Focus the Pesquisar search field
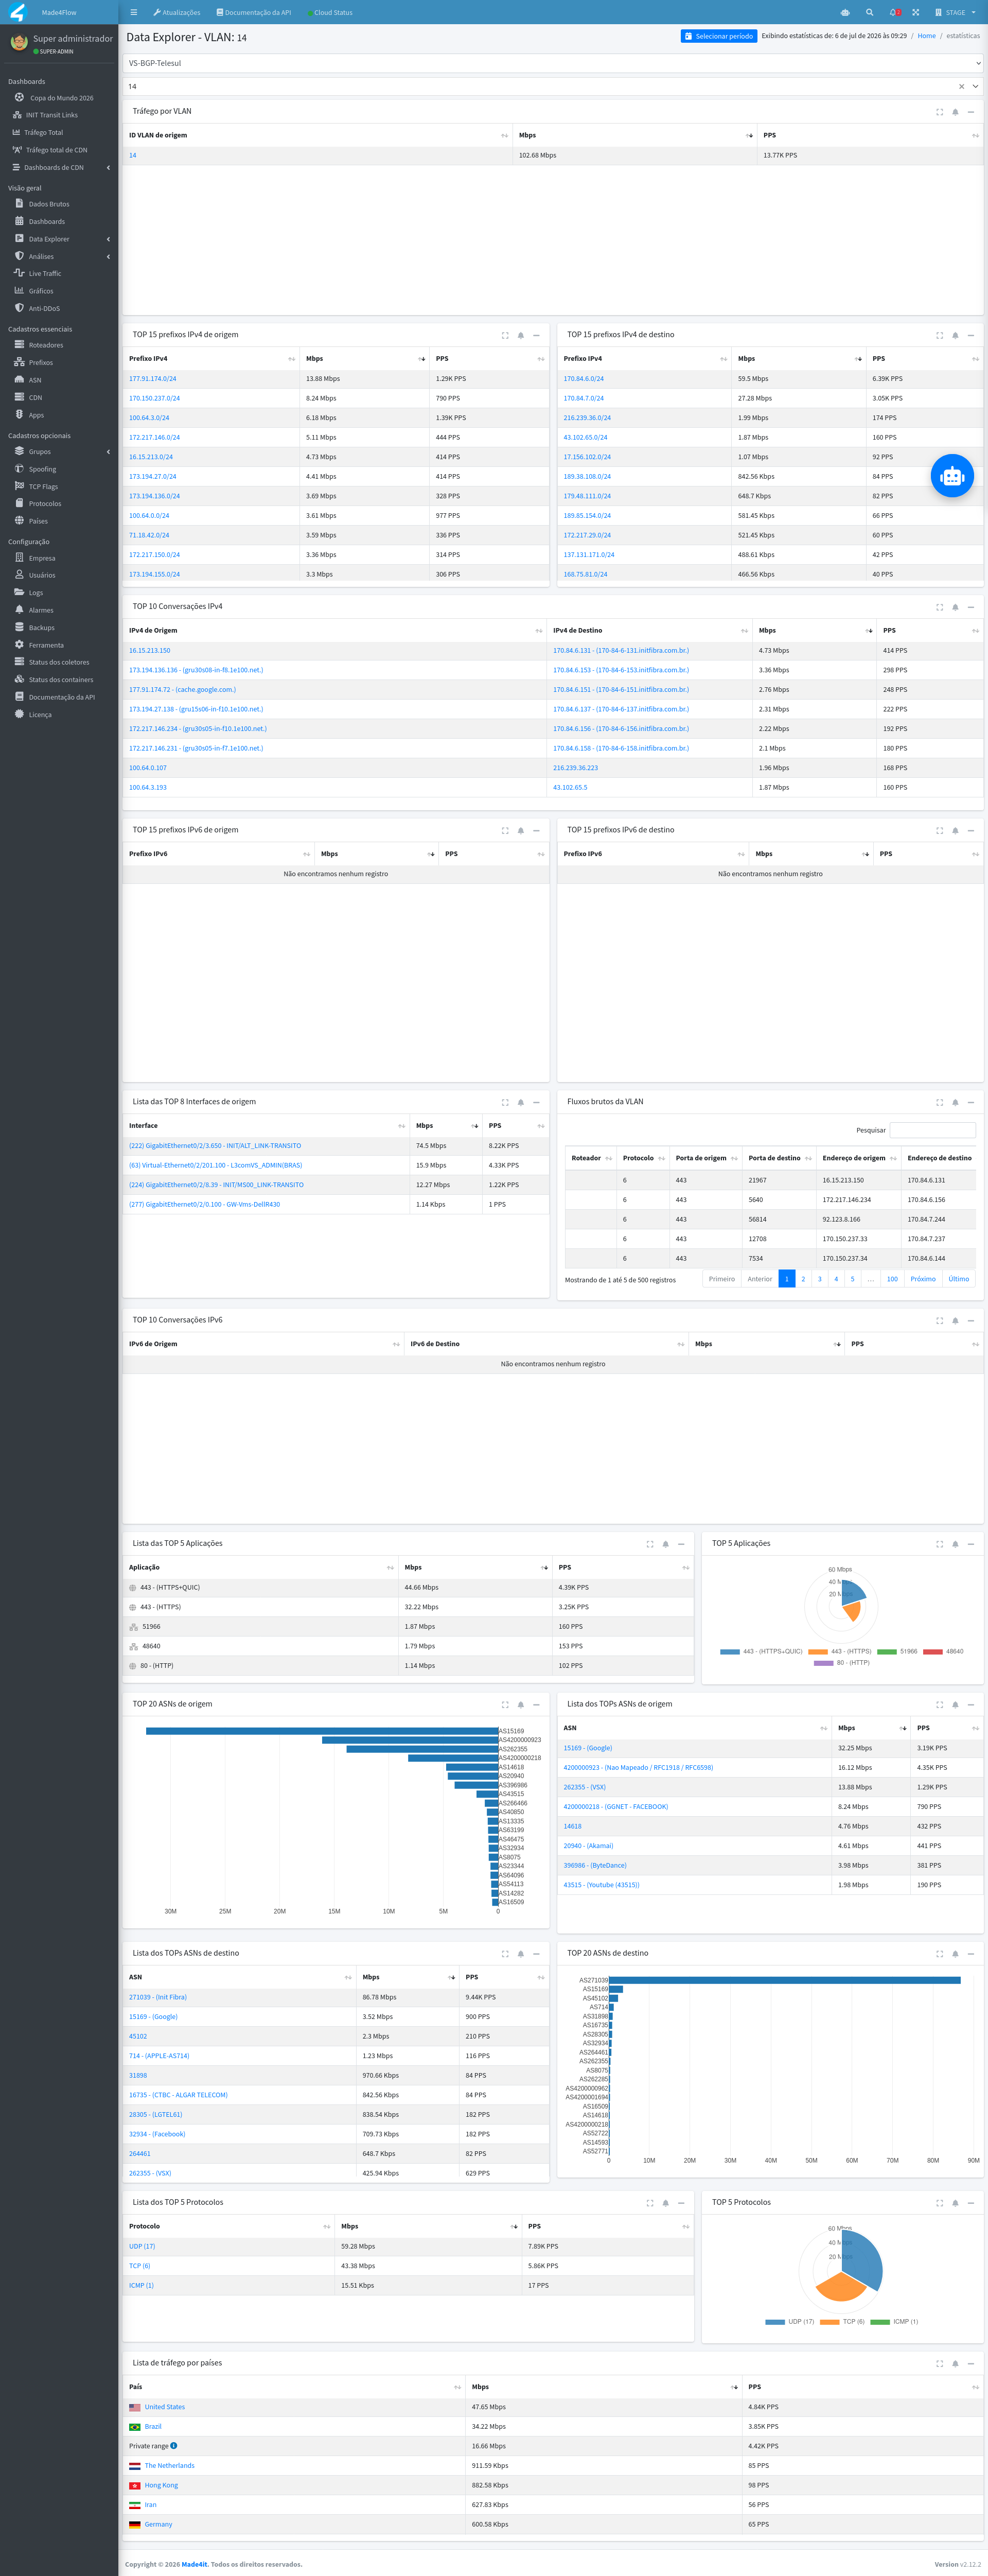 pyautogui.click(x=932, y=1129)
